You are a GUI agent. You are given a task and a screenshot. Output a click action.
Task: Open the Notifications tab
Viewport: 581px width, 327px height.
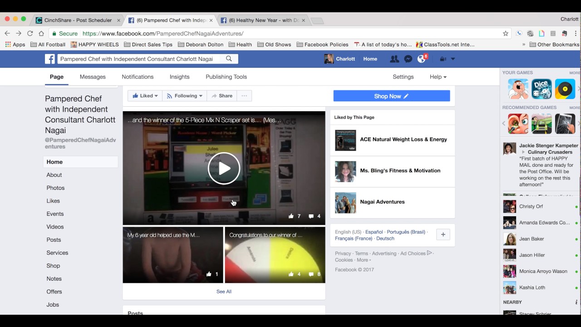coord(138,77)
